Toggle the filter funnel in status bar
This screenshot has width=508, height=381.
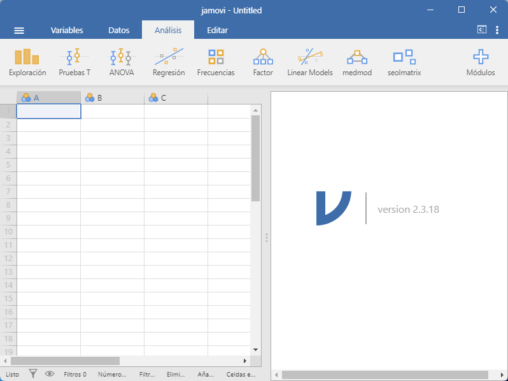(x=34, y=374)
